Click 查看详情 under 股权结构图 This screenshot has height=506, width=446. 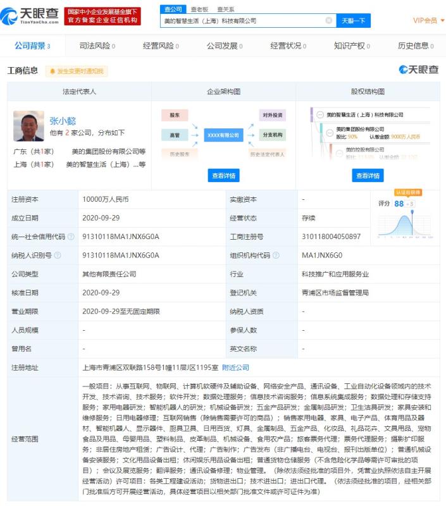(x=368, y=175)
